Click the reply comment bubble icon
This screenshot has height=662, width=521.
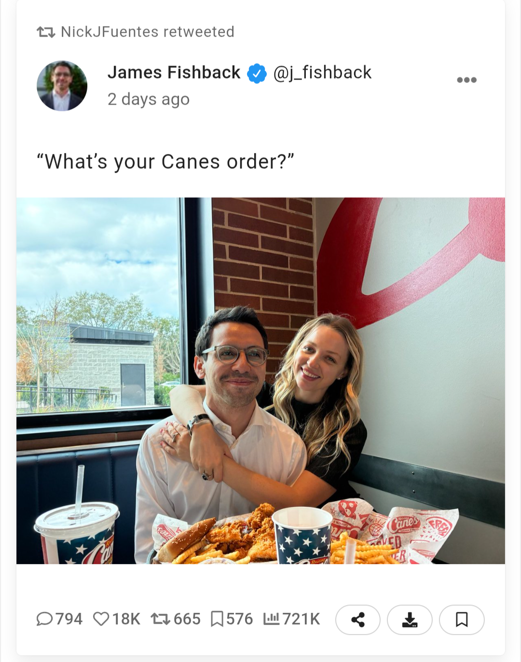point(45,619)
